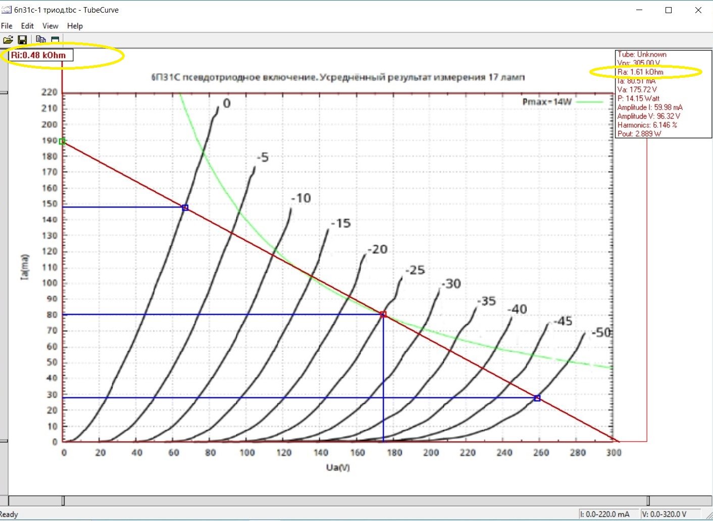Screen dimensions: 713x521
Task: Click the chart title about 6П31С measurements
Action: [x=338, y=77]
